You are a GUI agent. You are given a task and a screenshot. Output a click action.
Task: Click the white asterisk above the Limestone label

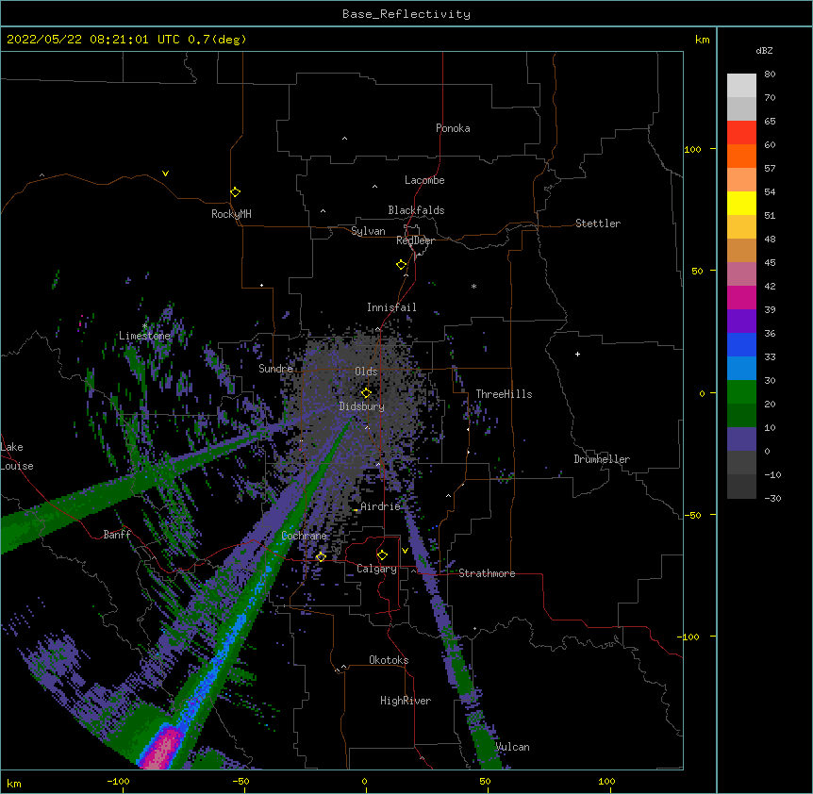coord(144,326)
